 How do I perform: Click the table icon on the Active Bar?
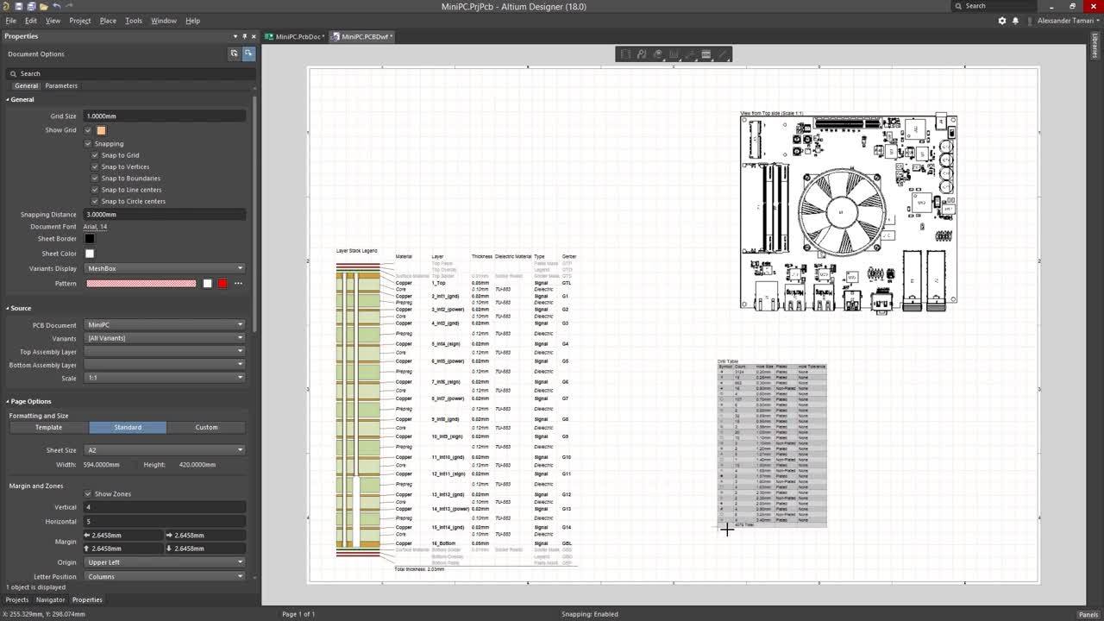click(706, 54)
